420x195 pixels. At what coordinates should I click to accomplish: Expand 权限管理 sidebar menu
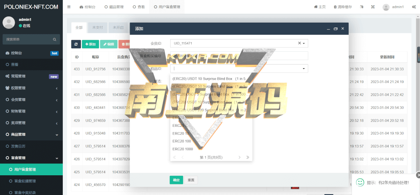pyautogui.click(x=31, y=88)
